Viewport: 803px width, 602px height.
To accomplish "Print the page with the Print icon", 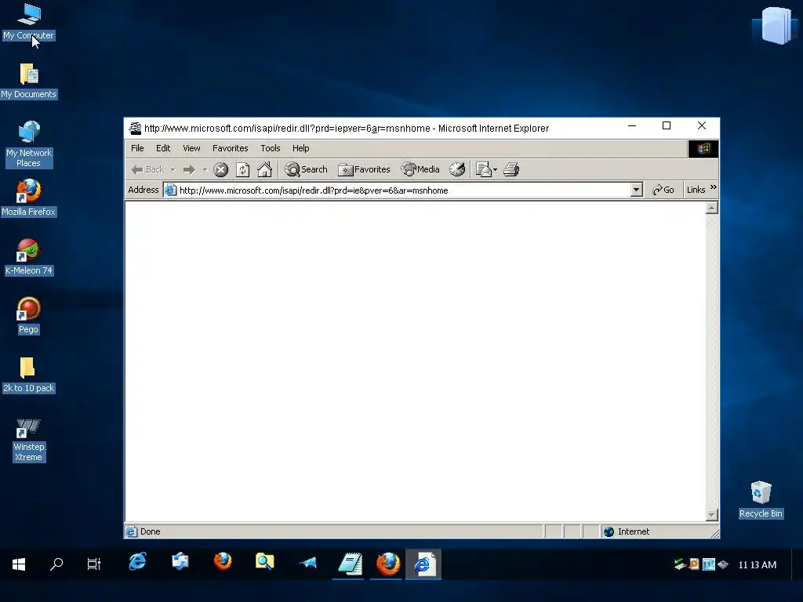I will point(511,169).
